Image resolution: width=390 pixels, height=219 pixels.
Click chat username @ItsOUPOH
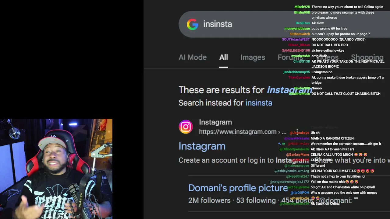point(300,193)
